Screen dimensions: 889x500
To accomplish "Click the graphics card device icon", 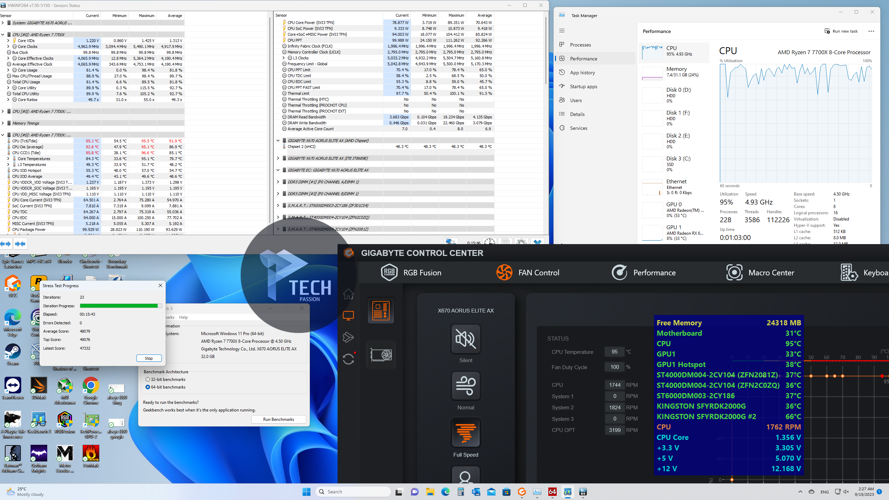I will 381,355.
